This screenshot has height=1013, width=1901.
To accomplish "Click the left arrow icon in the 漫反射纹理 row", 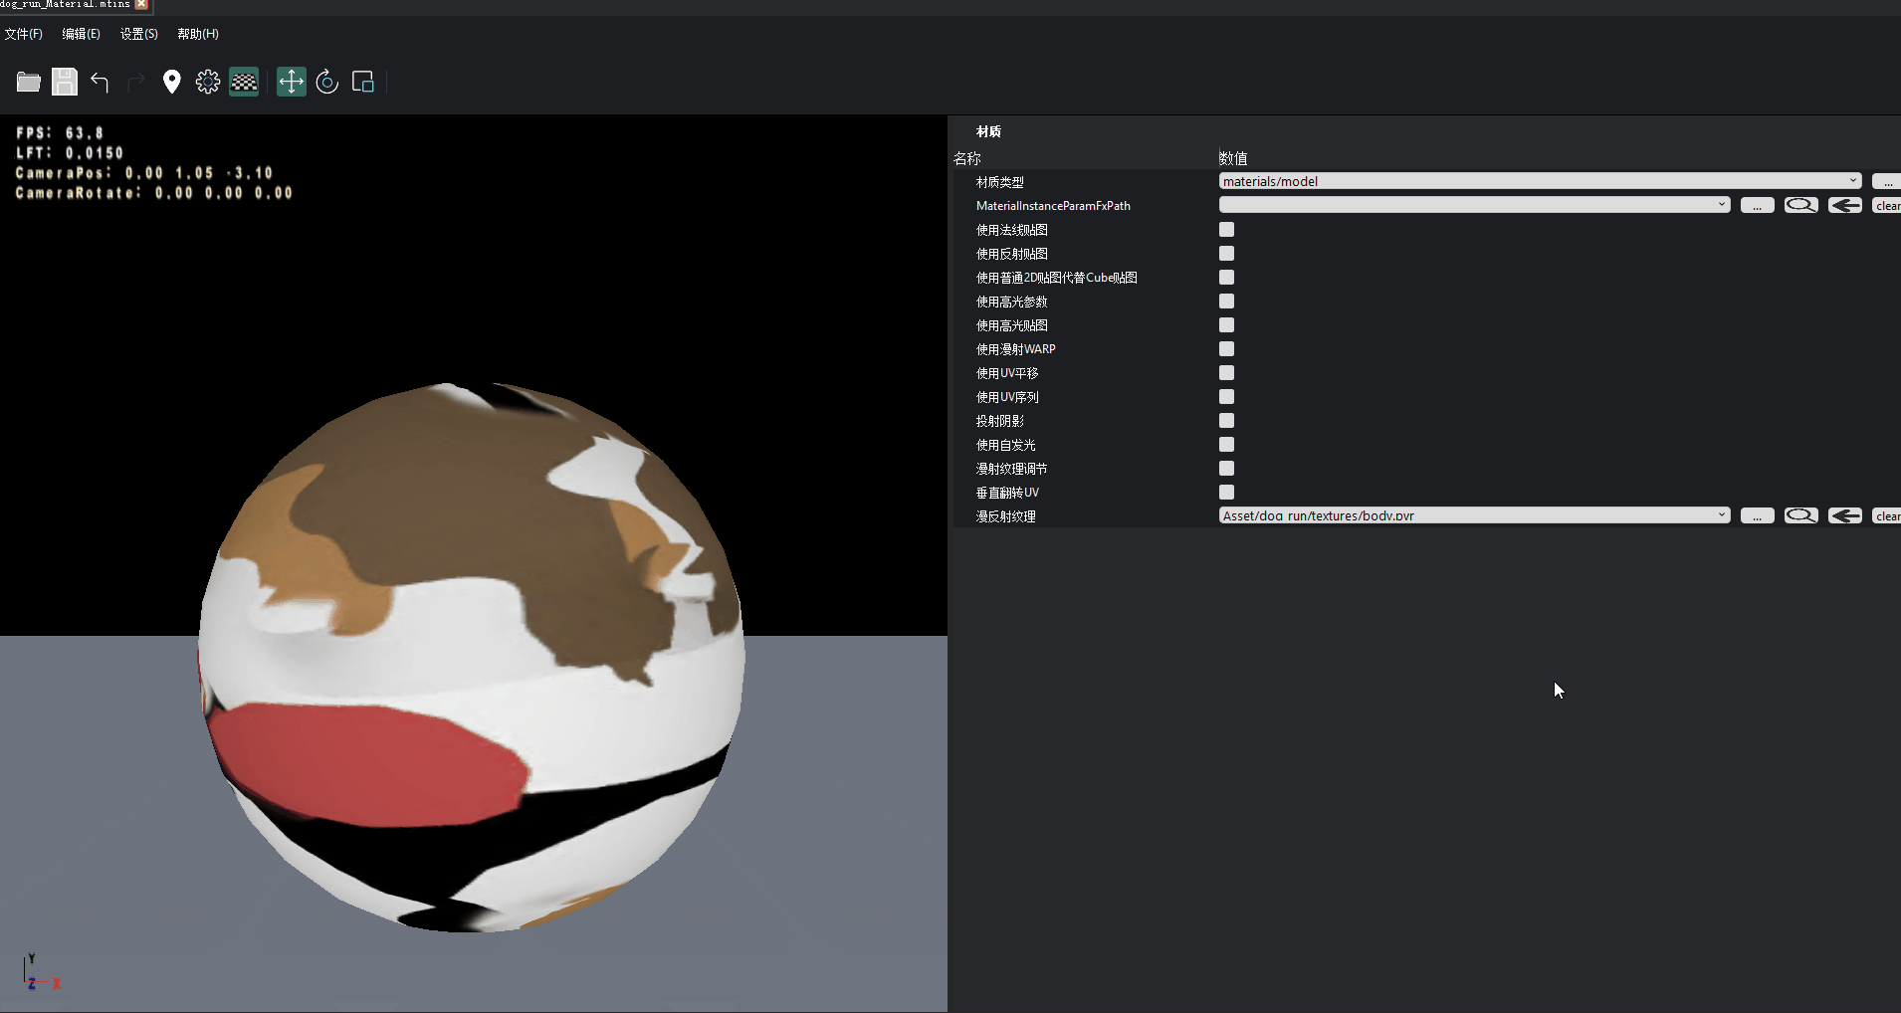I will click(x=1845, y=515).
